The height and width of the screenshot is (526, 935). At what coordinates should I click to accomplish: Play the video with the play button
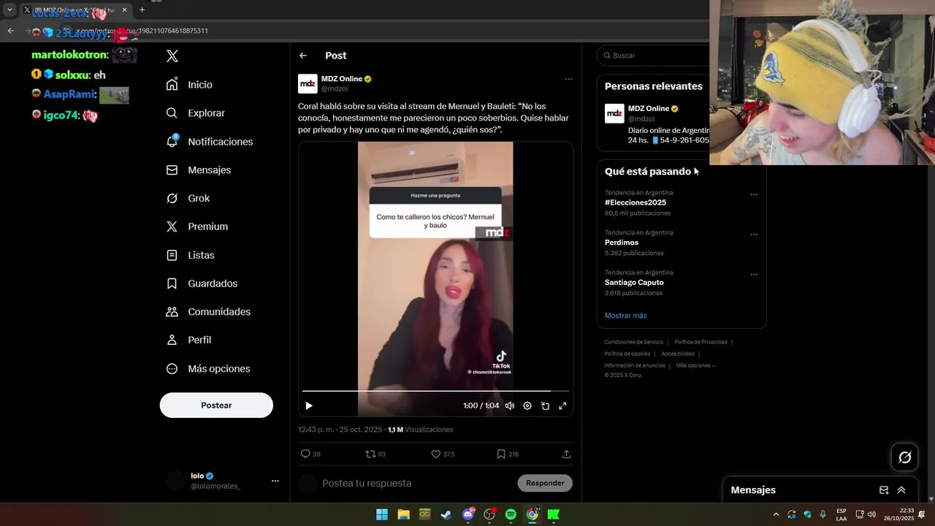[309, 405]
